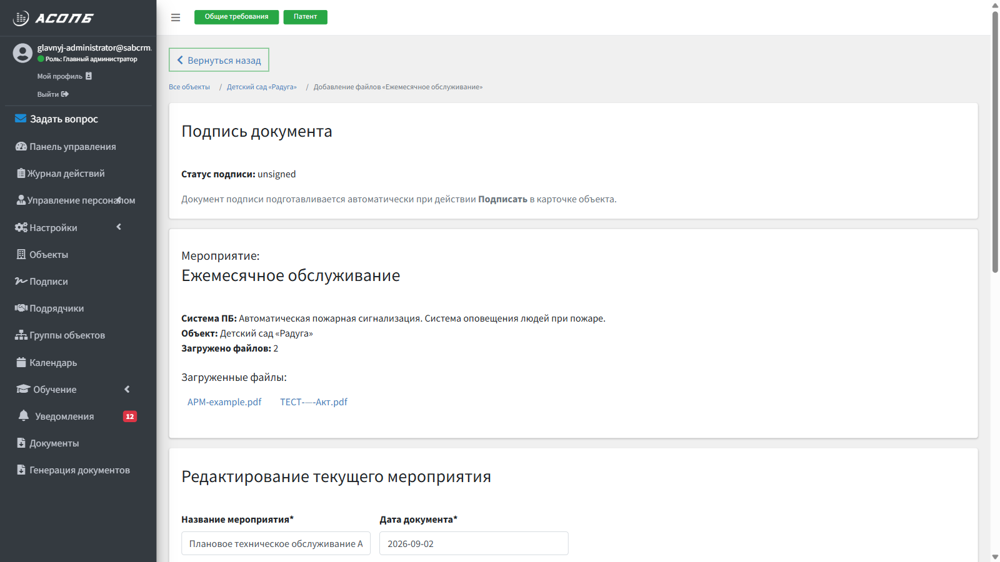Screen dimensions: 1000x562
Task: Click the red 12 notifications badge
Action: tap(130, 417)
